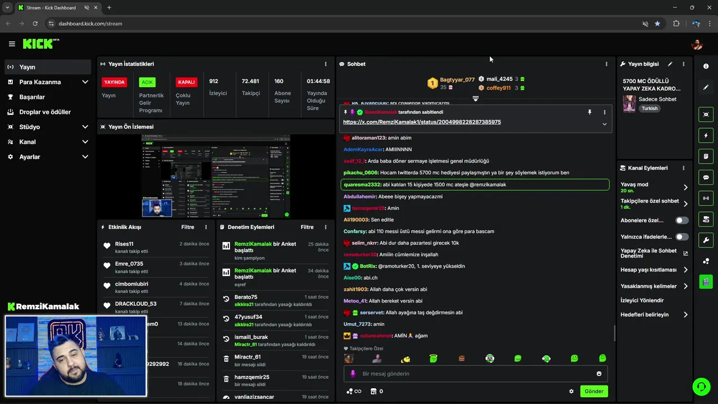Expand the pinned message chevron
The width and height of the screenshot is (718, 404).
604,124
